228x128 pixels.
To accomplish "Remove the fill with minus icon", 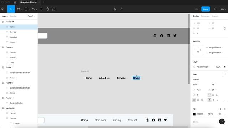I will click(x=225, y=114).
